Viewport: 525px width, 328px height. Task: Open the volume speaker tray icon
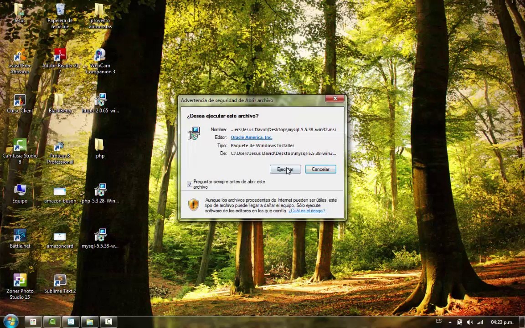470,323
